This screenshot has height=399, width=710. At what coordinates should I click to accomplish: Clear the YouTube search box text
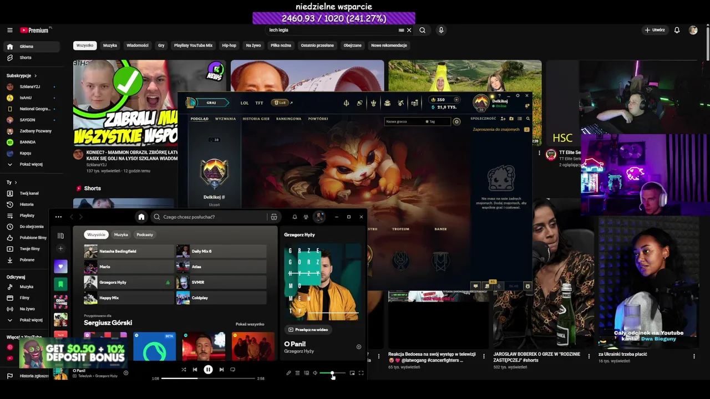(409, 30)
